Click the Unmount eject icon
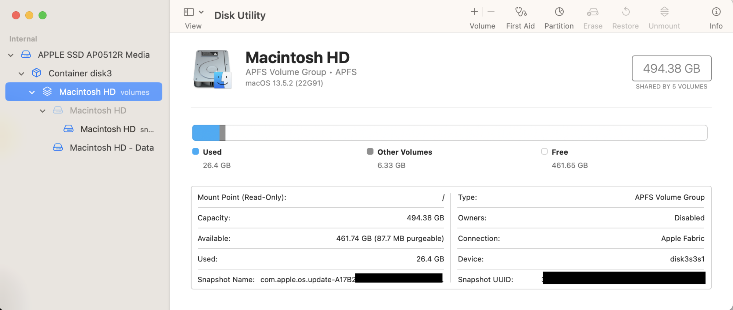 pyautogui.click(x=664, y=12)
